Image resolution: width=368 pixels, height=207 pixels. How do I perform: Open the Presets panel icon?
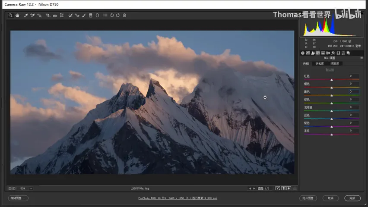tap(343, 53)
